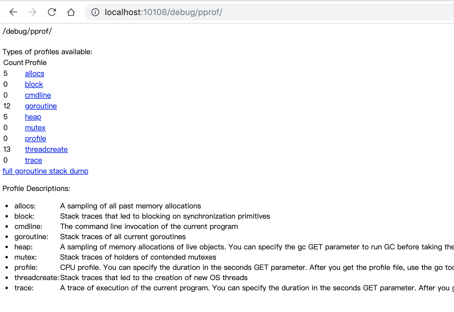This screenshot has height=312, width=454.
Task: Click the Profile Descriptions heading text
Action: [x=36, y=189]
